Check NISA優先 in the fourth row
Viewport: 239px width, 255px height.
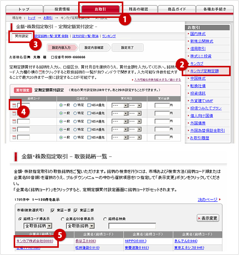coord(89,129)
